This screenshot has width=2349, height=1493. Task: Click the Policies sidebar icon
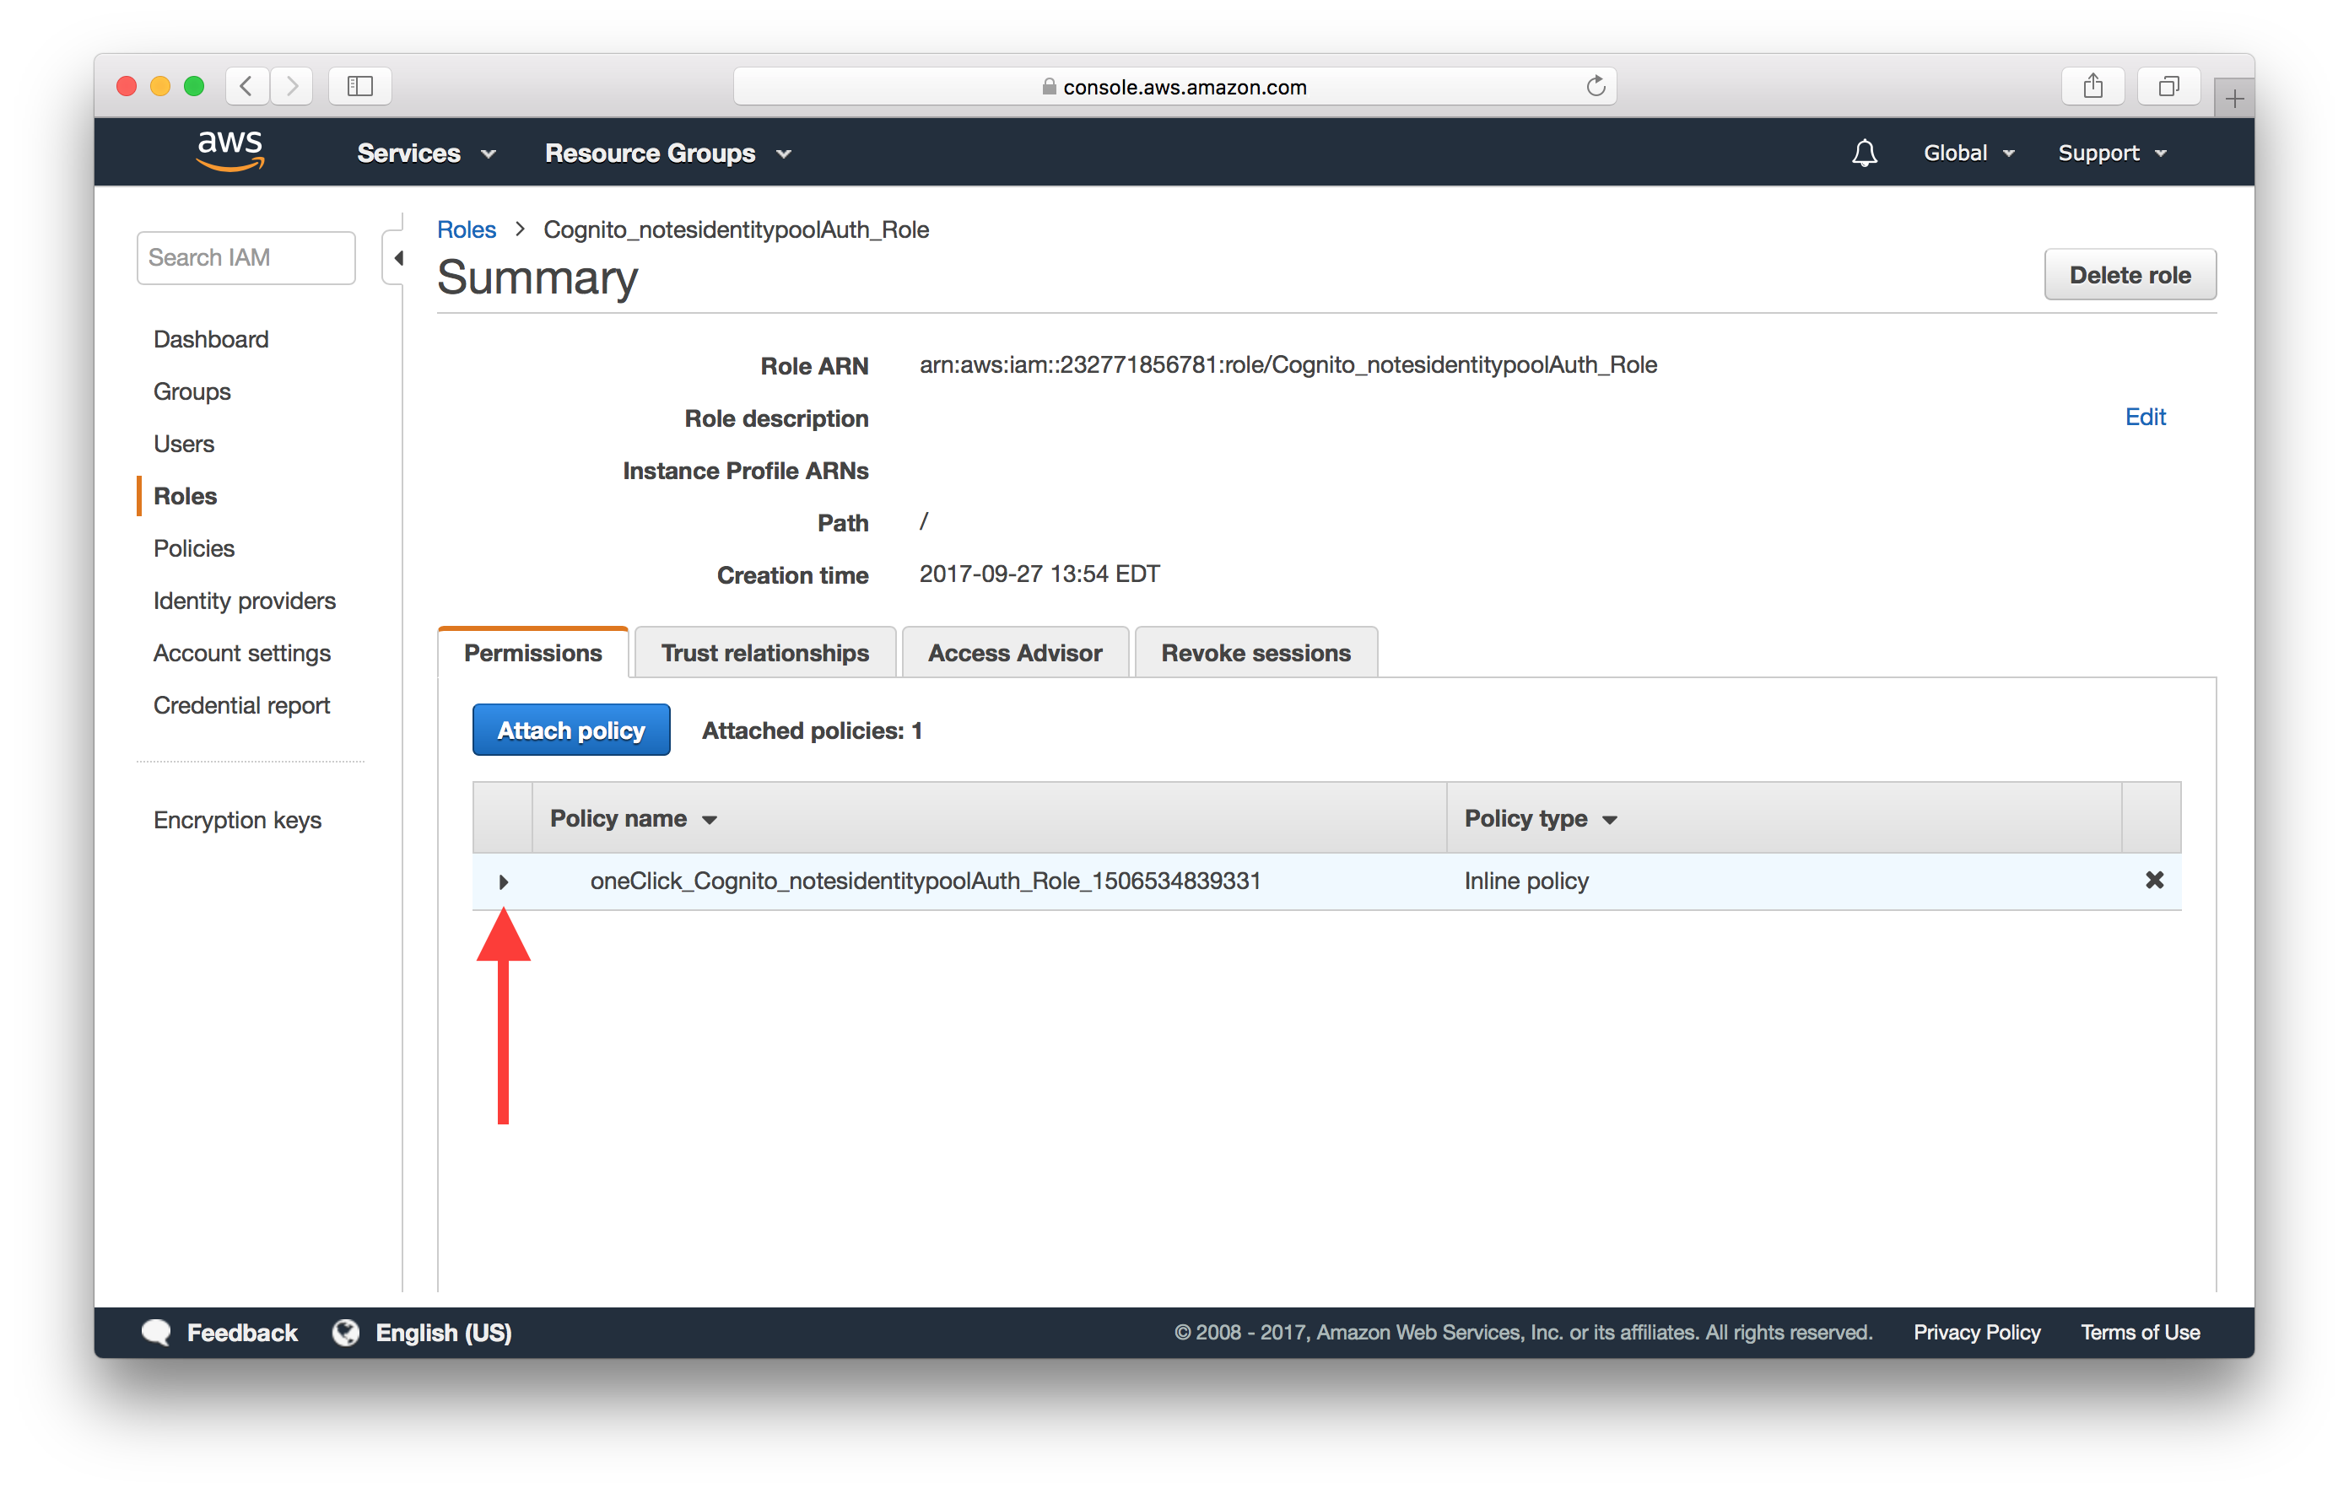pos(192,548)
